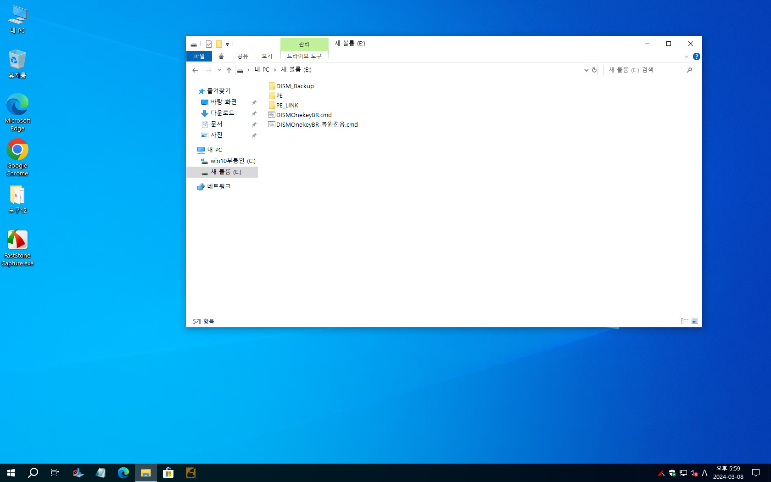Screen dimensions: 771x482
Task: Switch to the 홈 ribbon tab
Action: click(221, 56)
